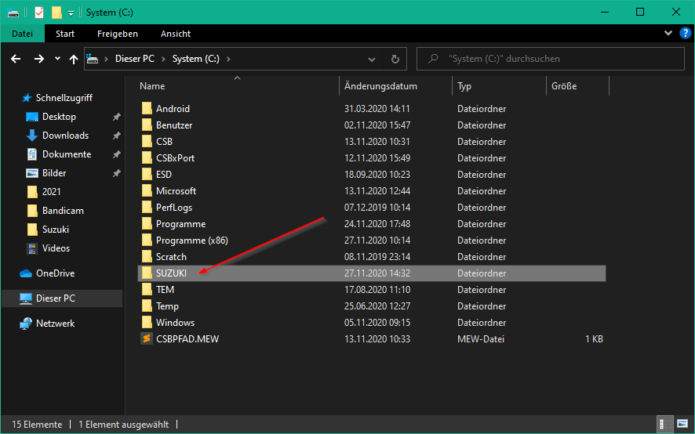This screenshot has width=695, height=434.
Task: Sort by the Änderungsdatum column header
Action: pos(380,86)
